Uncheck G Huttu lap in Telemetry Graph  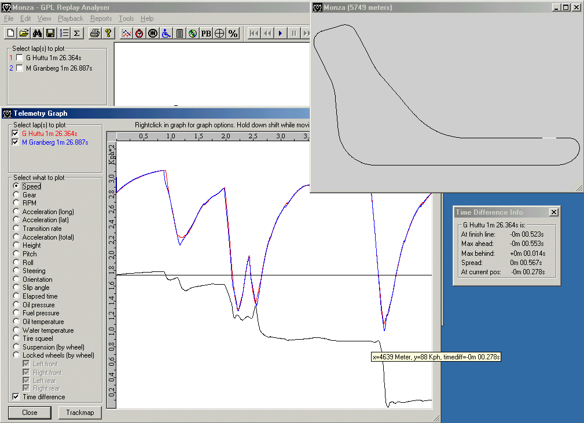pyautogui.click(x=15, y=133)
